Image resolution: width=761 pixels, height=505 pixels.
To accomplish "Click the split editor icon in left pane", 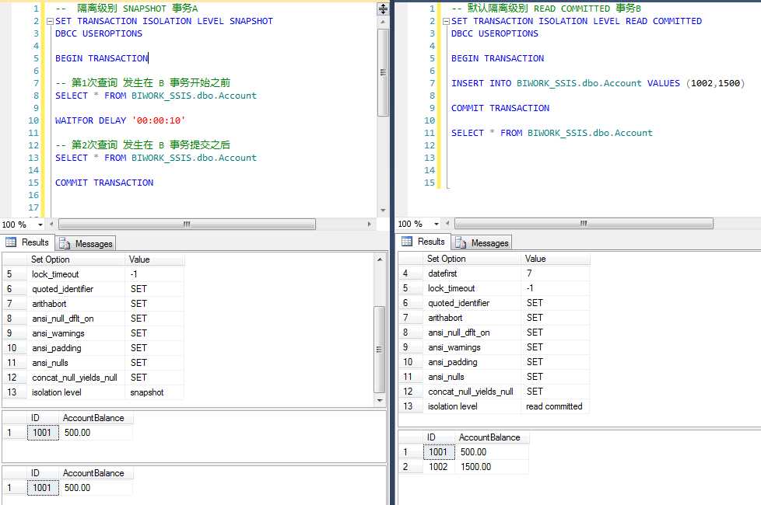I will pyautogui.click(x=382, y=9).
